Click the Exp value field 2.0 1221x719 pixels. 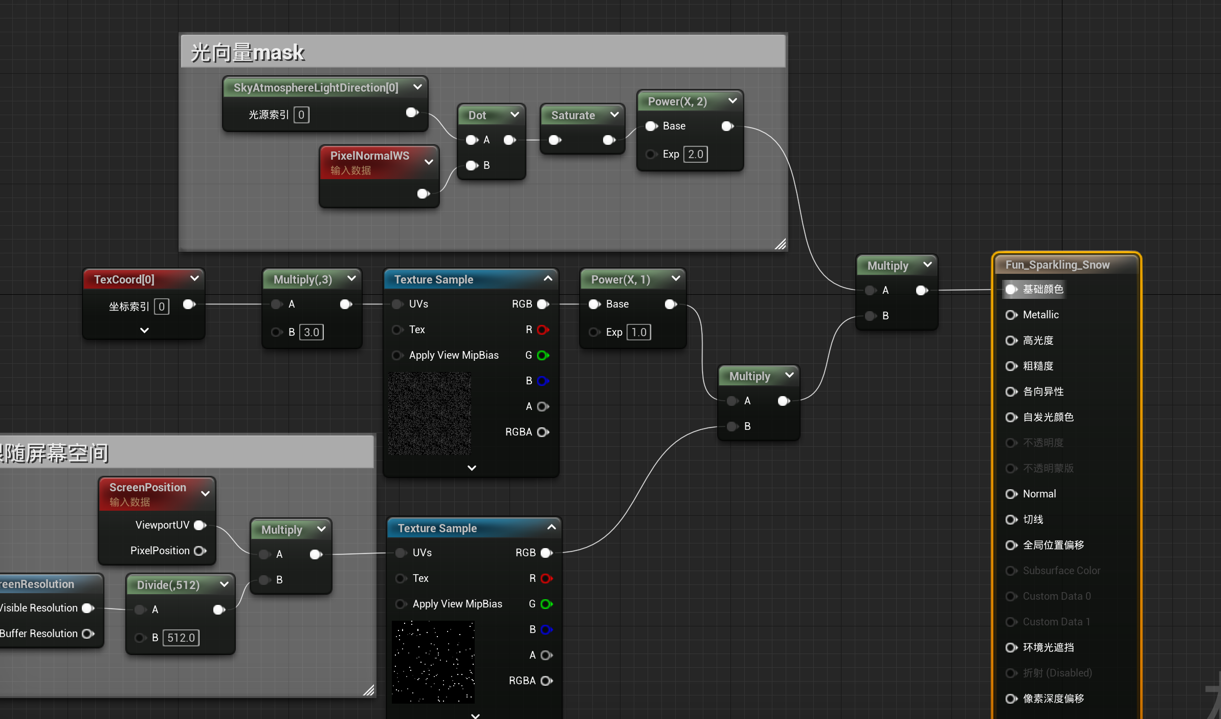coord(695,154)
